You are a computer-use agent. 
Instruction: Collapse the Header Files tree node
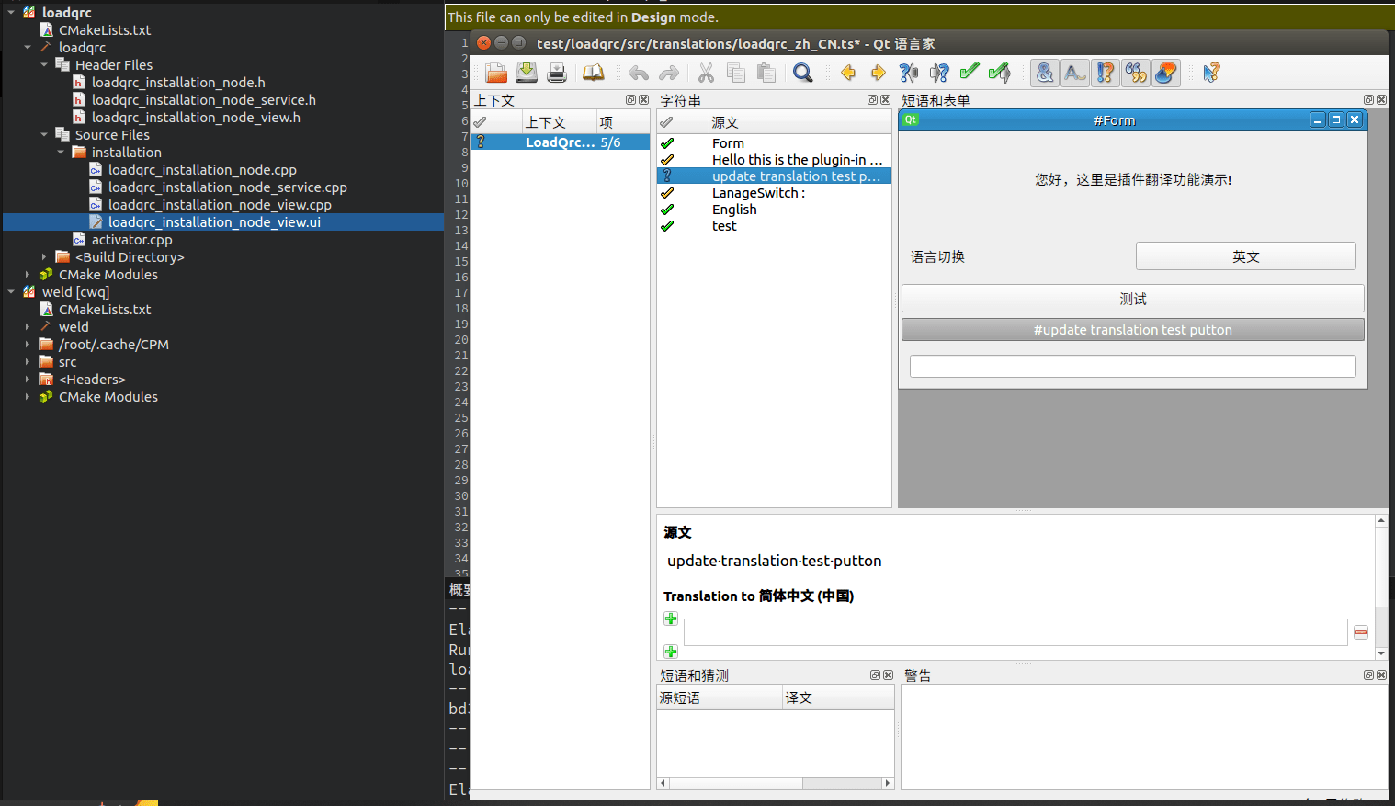[44, 65]
